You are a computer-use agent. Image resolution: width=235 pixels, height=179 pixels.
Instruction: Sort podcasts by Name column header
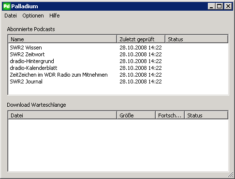62,39
